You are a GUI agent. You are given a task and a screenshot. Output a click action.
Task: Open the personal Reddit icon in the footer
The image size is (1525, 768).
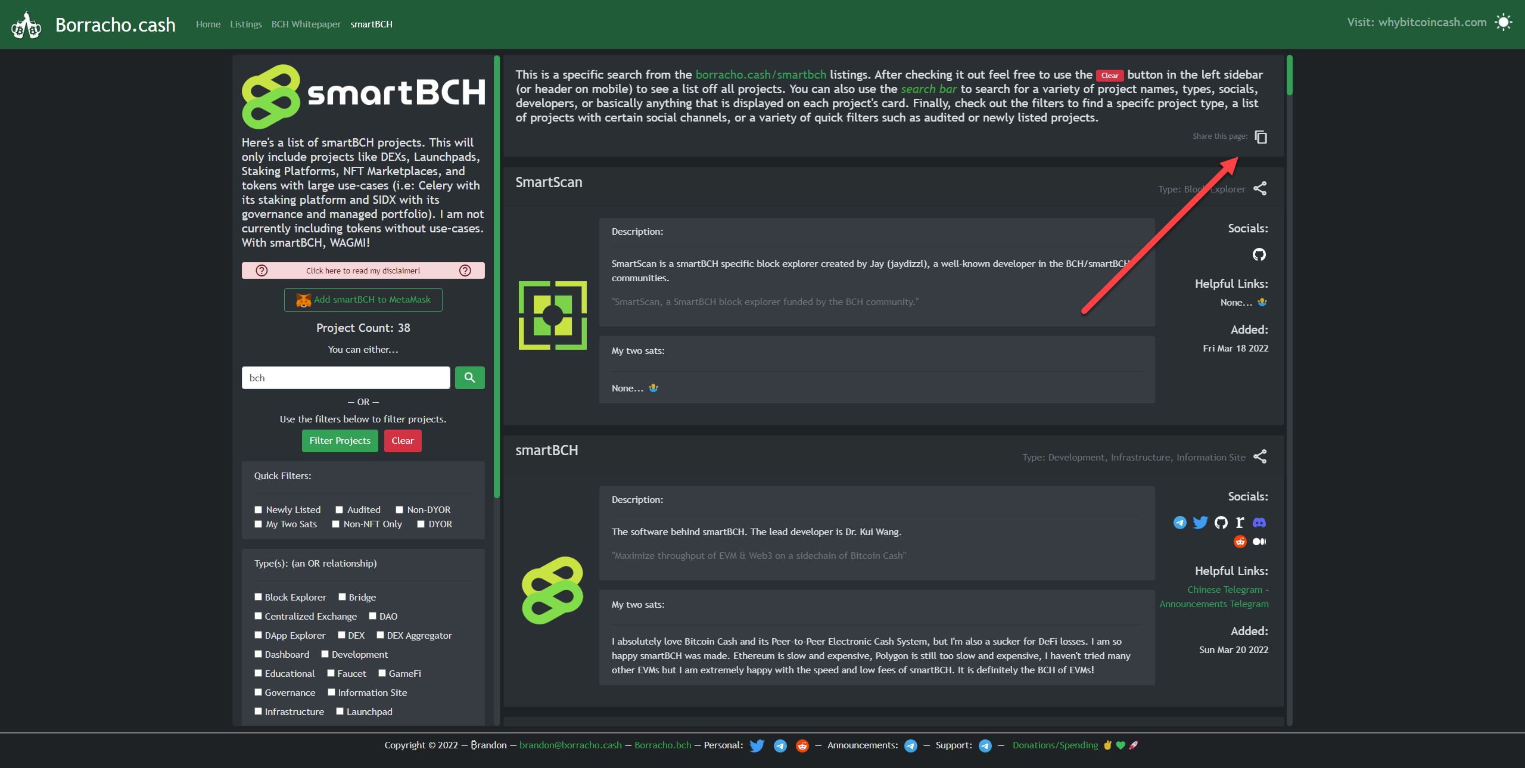coord(802,746)
